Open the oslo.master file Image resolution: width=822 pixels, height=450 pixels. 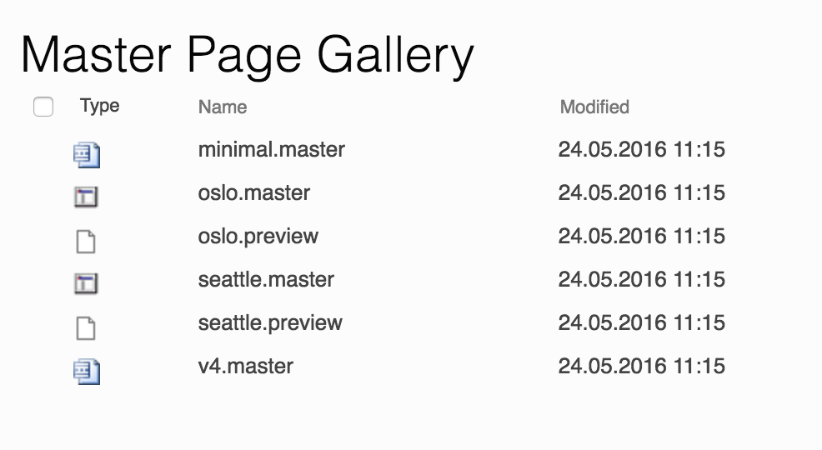click(x=254, y=193)
